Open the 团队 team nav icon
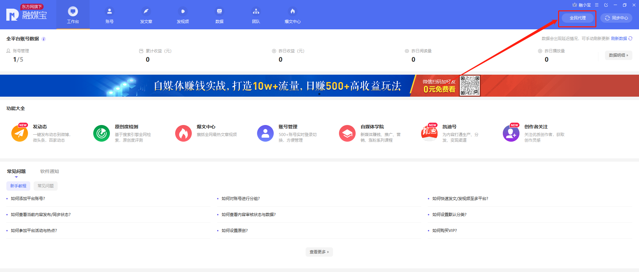Viewport: 639px width, 272px height. tap(256, 12)
